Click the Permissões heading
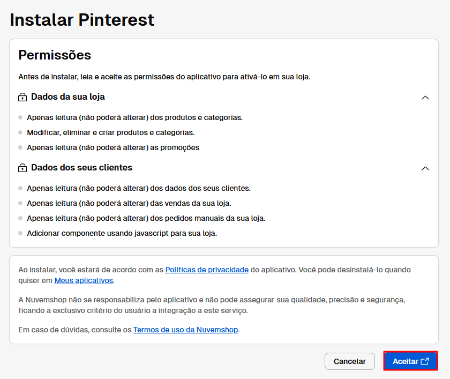Viewport: 450px width, 379px height. [55, 55]
